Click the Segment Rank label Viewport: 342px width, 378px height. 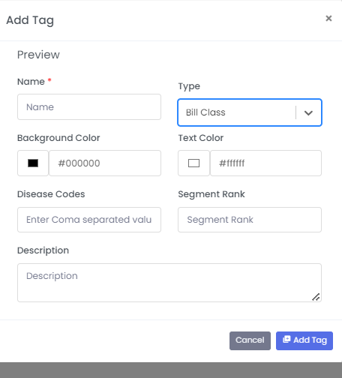click(211, 194)
